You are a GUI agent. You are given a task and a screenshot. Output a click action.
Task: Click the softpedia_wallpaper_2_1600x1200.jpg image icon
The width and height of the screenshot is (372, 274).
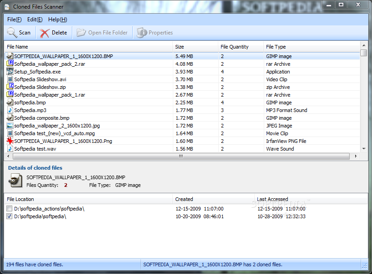click(10, 126)
